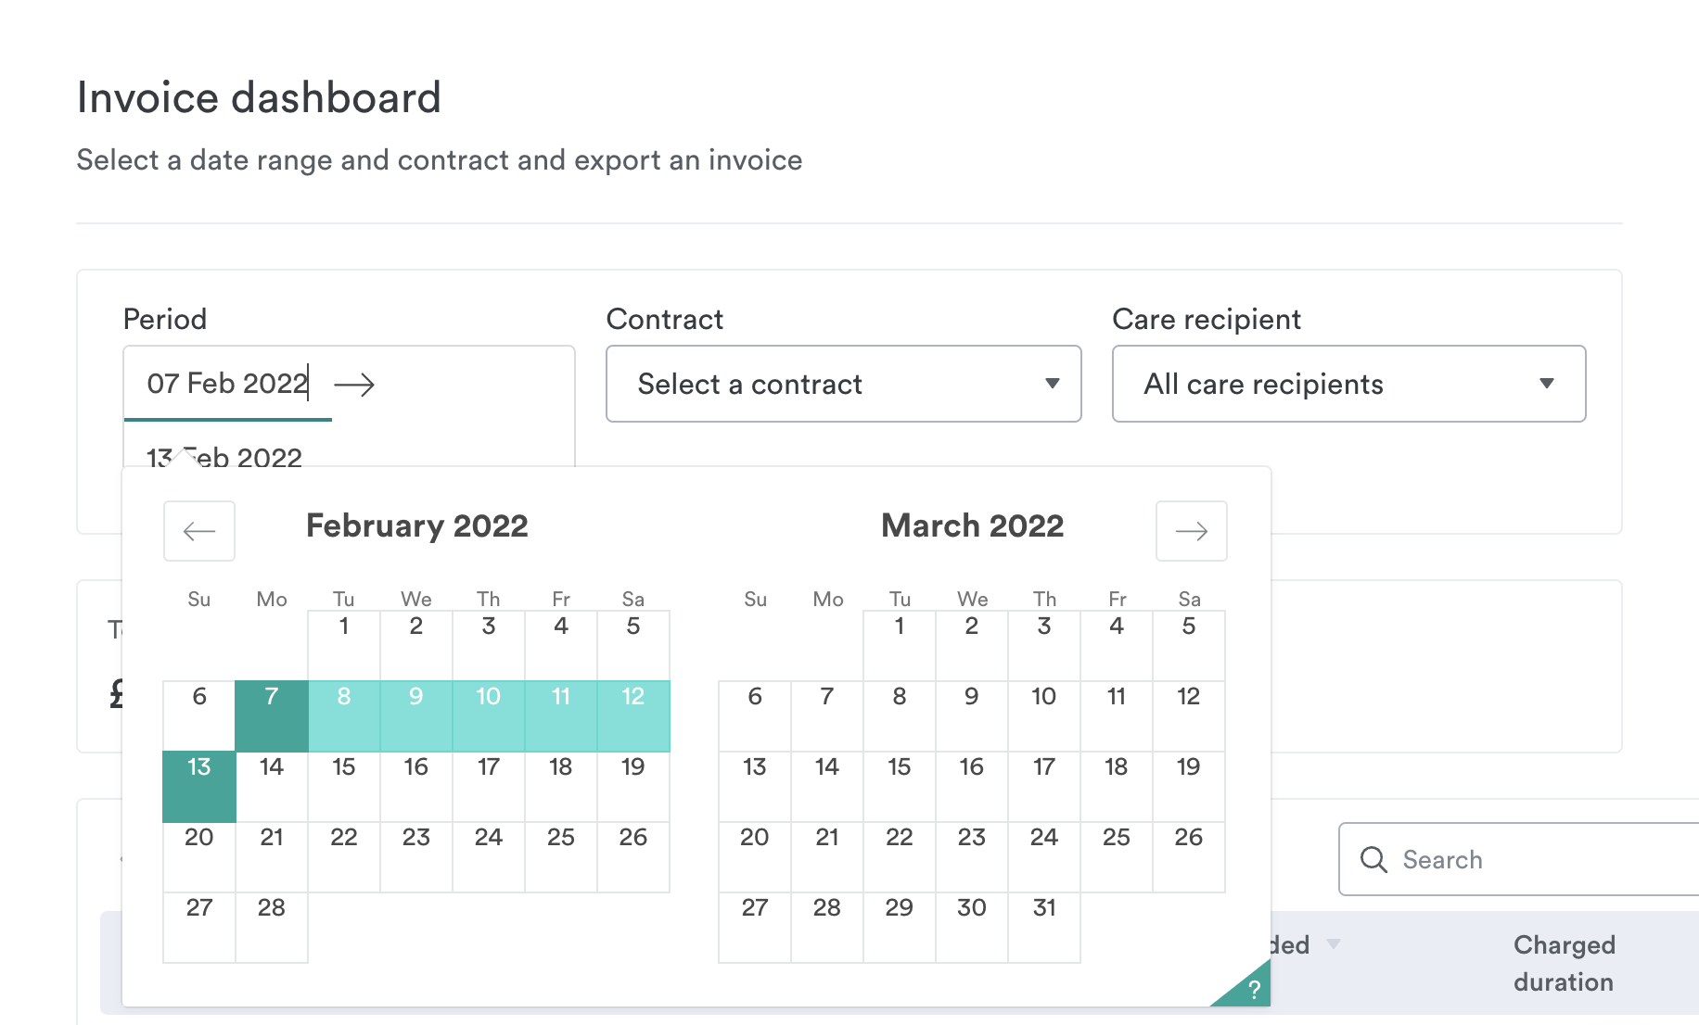Click the 13 Feb 2022 end date field
The width and height of the screenshot is (1699, 1025).
pos(224,457)
